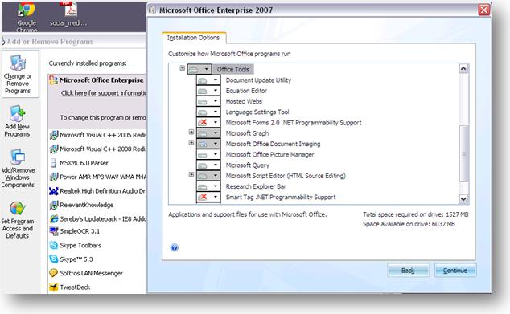Click the Back button
This screenshot has height=314, width=510.
coord(408,270)
